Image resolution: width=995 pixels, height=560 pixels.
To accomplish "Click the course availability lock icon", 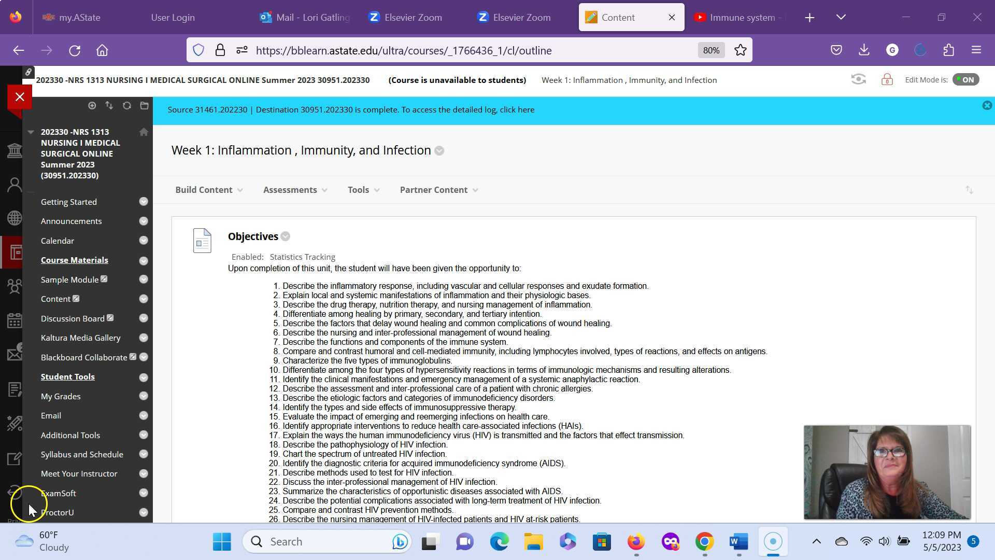I will [x=887, y=80].
